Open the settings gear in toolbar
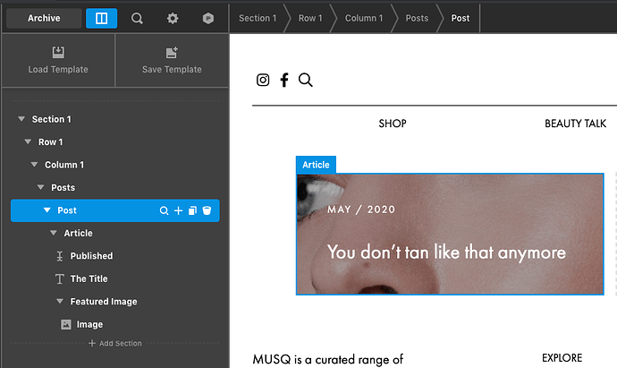 click(x=173, y=18)
